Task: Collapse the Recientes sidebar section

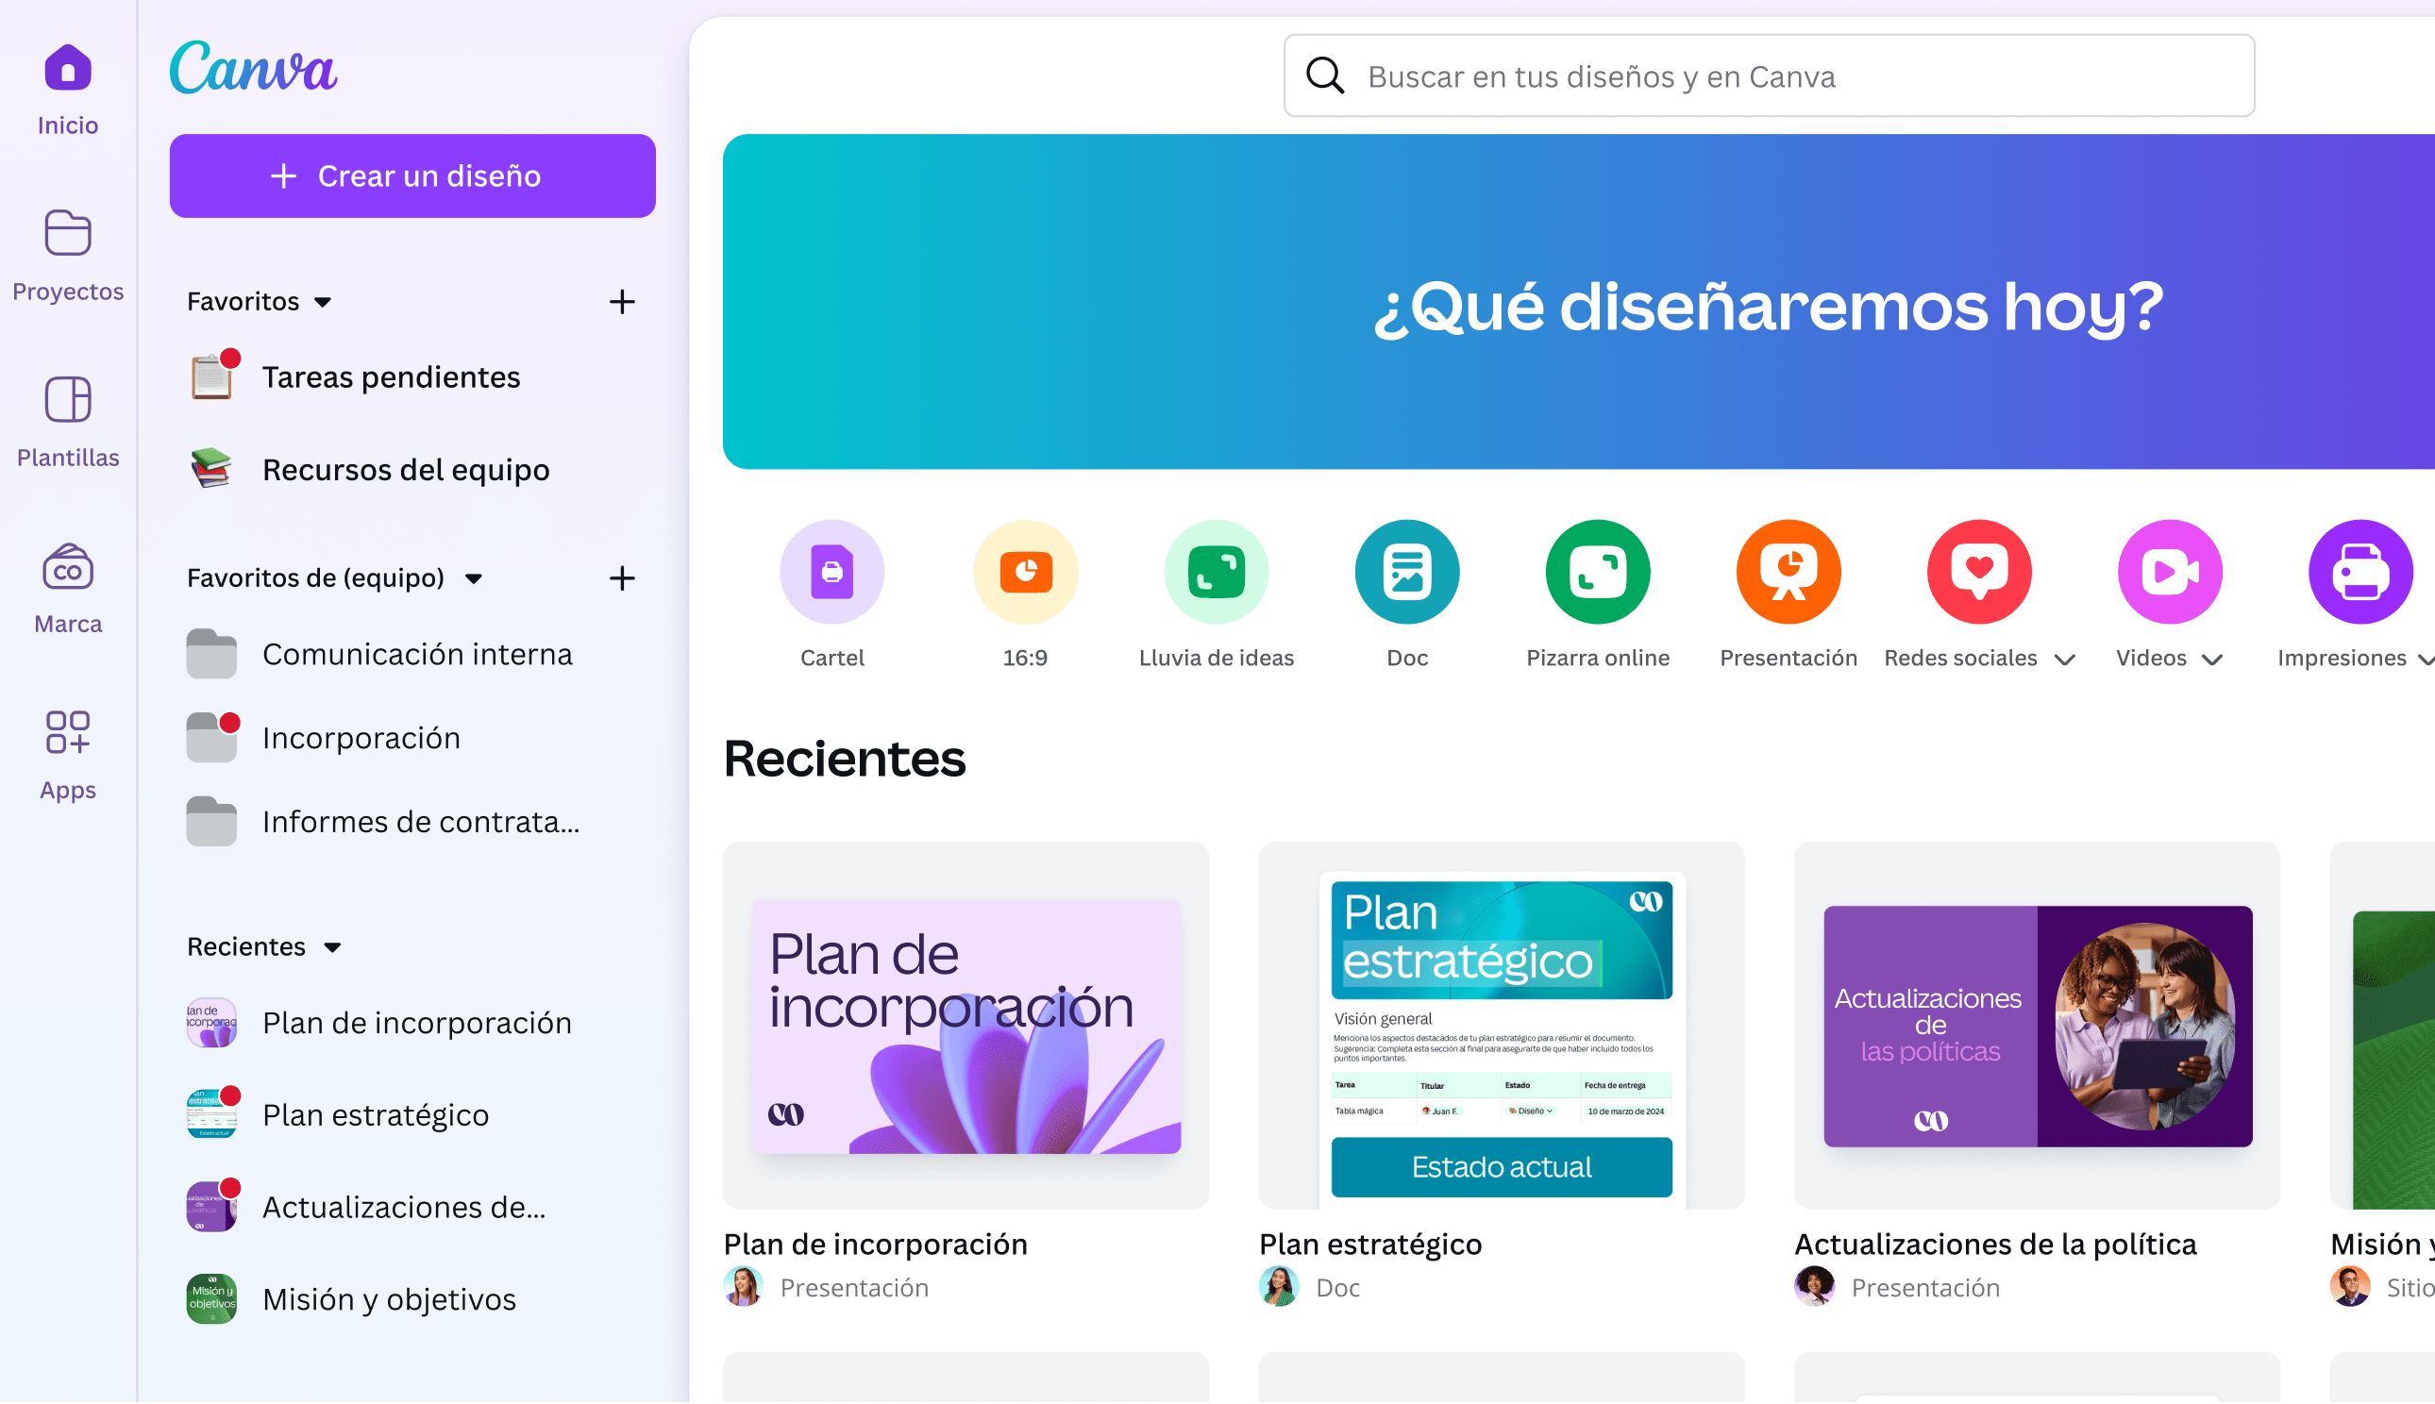Action: coord(333,947)
